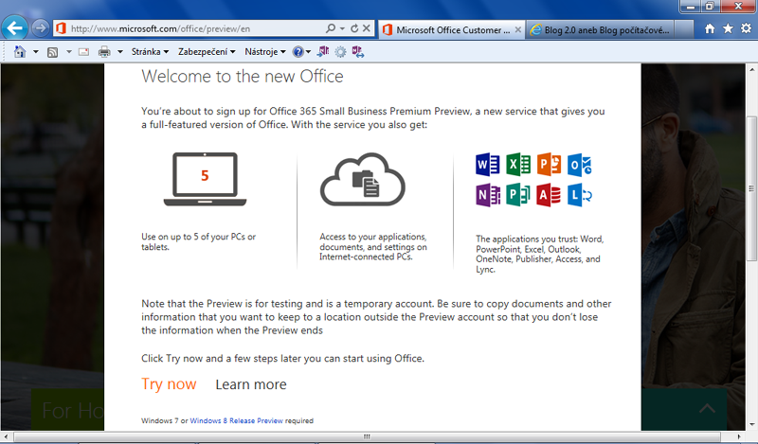Click the OneNote Linked Notes icon

pyautogui.click(x=358, y=52)
